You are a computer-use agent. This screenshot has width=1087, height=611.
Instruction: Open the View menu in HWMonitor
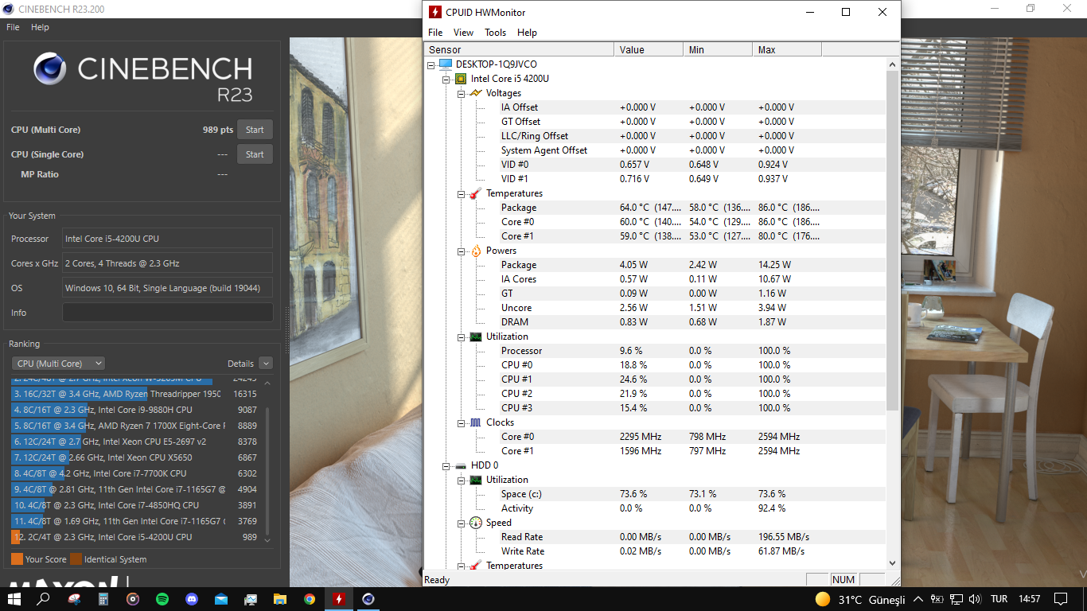[463, 33]
